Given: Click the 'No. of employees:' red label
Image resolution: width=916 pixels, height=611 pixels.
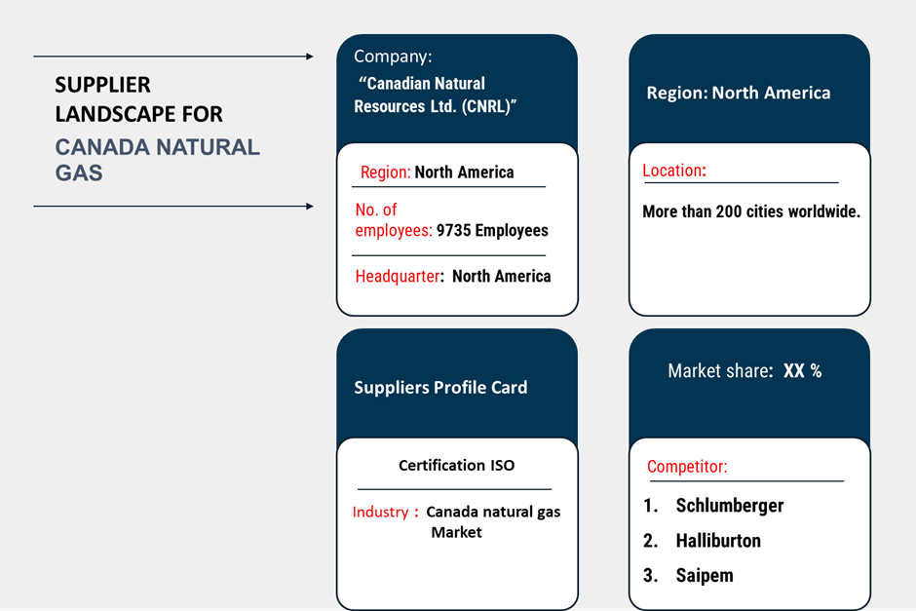Looking at the screenshot, I should [393, 219].
